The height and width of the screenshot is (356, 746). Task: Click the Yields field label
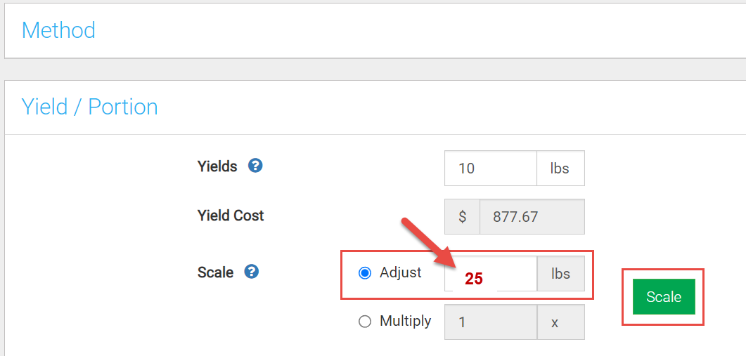point(217,166)
